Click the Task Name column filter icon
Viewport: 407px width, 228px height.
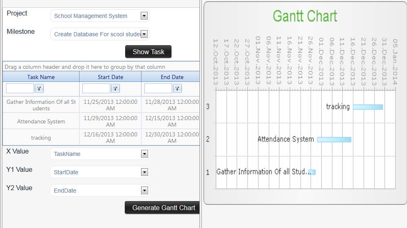point(40,88)
